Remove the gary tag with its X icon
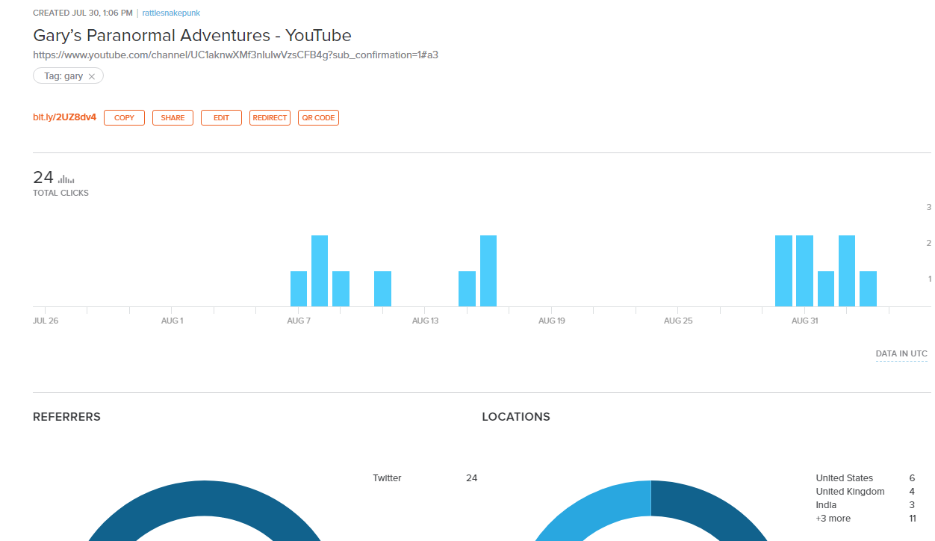Image resolution: width=935 pixels, height=541 pixels. pos(91,76)
